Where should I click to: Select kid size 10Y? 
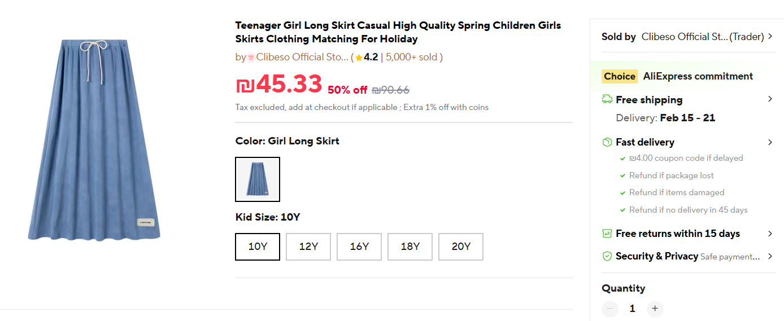click(x=258, y=247)
